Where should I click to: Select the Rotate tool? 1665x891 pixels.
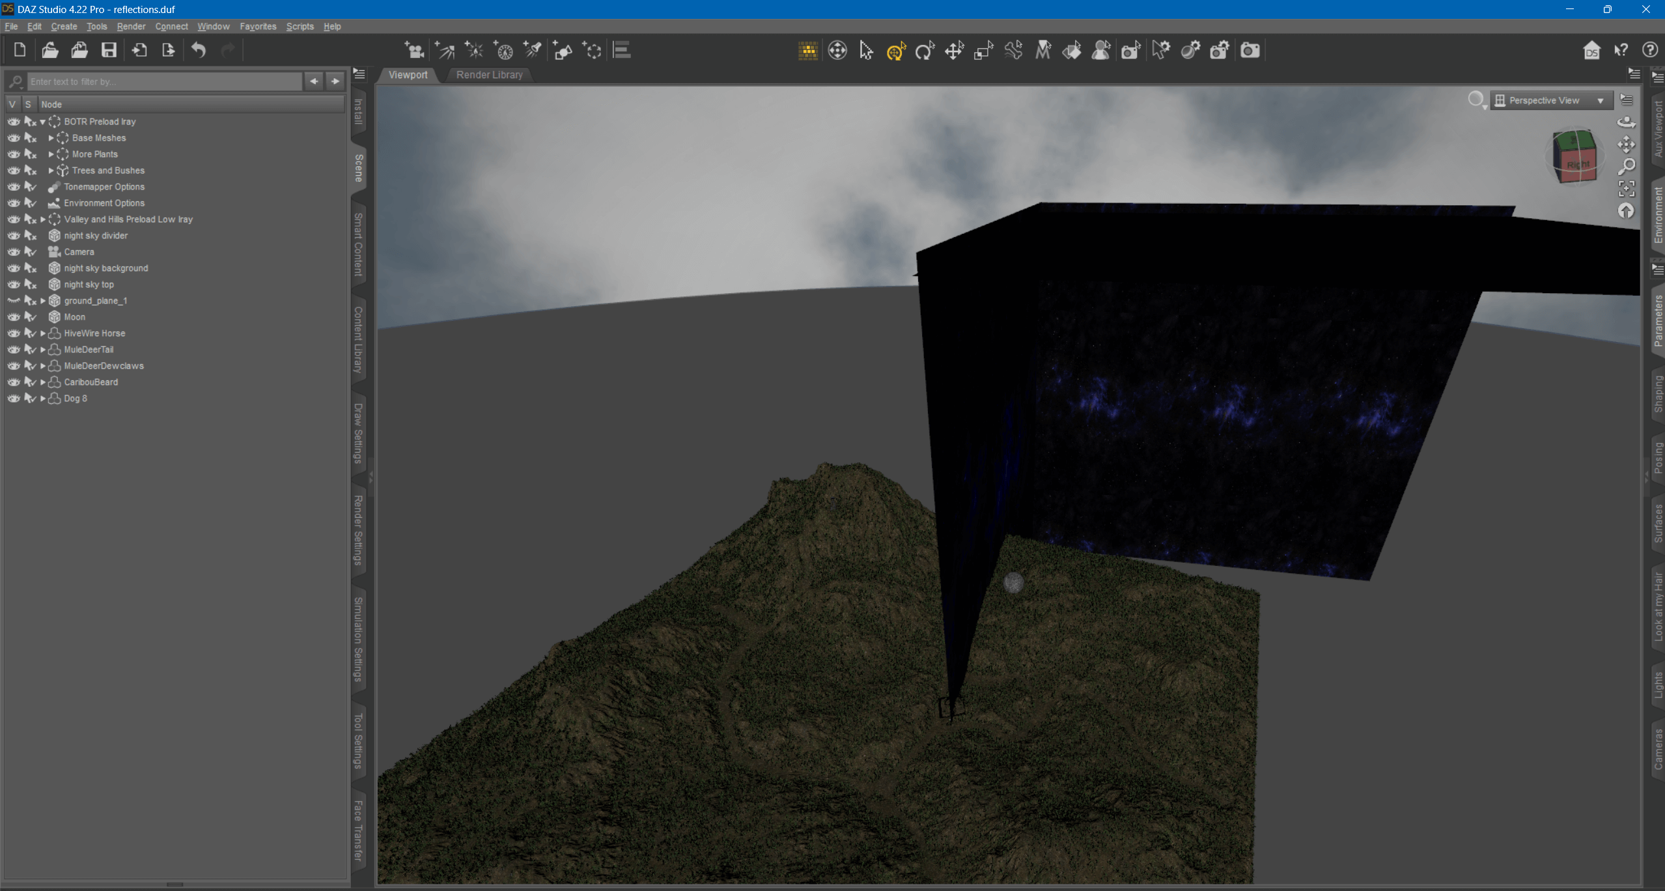point(925,51)
